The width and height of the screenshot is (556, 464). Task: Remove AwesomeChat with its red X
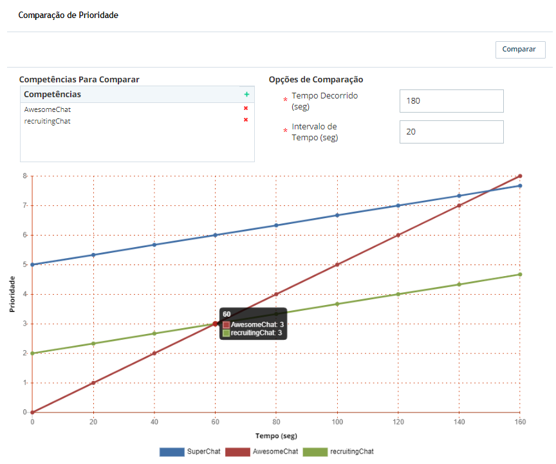point(246,108)
